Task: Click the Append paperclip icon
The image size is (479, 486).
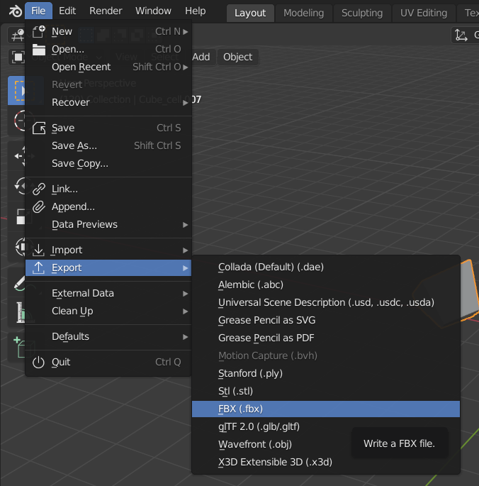Action: coord(39,206)
